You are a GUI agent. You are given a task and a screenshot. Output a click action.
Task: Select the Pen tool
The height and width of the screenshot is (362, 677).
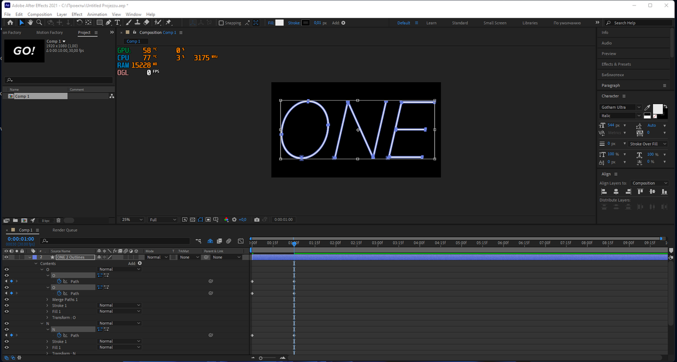109,23
